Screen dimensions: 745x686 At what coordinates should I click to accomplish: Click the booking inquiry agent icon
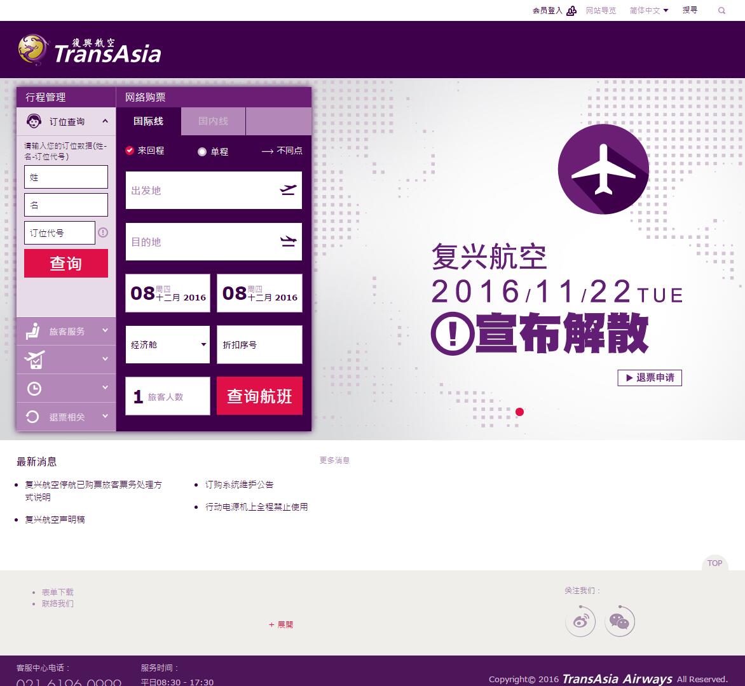pyautogui.click(x=34, y=121)
